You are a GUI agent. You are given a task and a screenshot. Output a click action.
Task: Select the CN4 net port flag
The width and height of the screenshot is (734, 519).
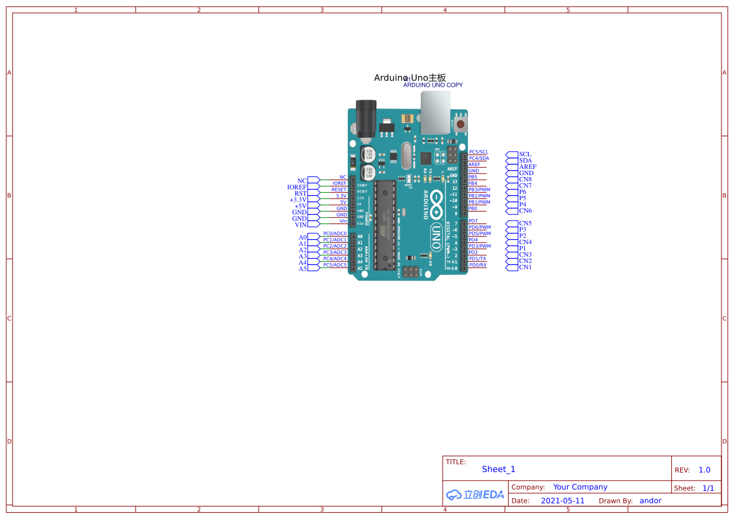pos(512,242)
